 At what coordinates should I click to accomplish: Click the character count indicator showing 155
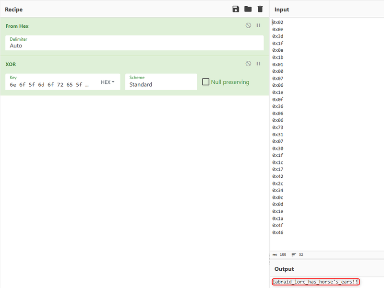(282, 254)
